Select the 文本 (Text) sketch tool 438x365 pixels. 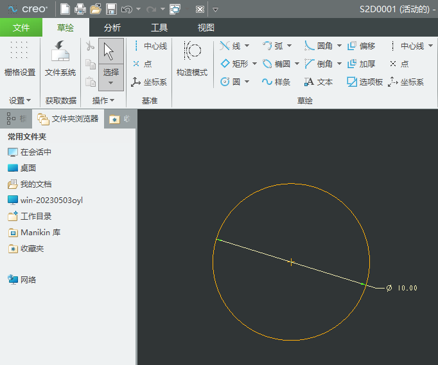coord(319,82)
